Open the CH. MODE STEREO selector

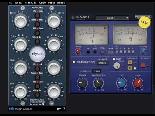[102, 63]
